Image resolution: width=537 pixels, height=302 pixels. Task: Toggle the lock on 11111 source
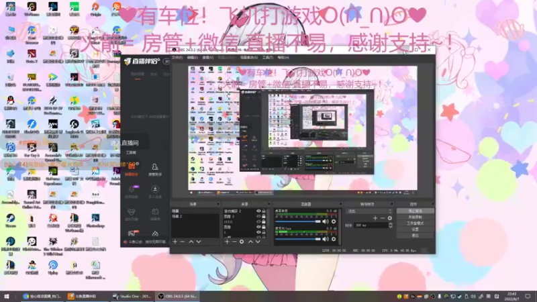coord(264,222)
